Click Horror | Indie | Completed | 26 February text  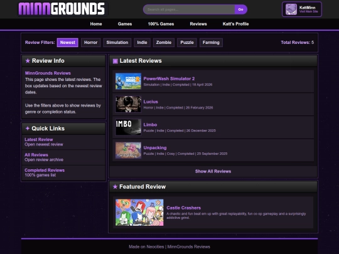point(178,108)
